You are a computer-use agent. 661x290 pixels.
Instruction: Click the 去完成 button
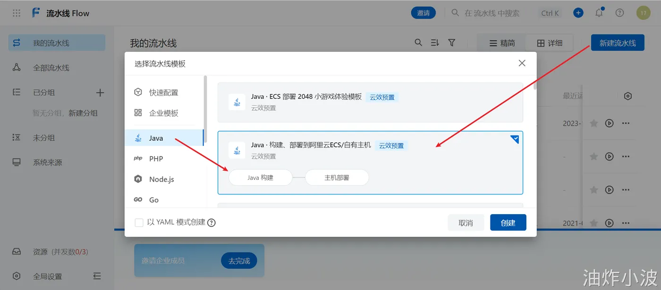coord(239,260)
